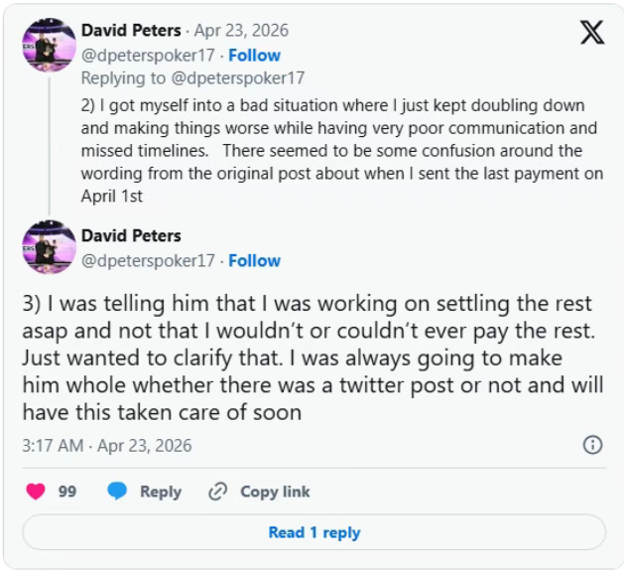Screen dimensions: 624x572
Task: Open the info icon beside the timestamp
Action: (592, 445)
